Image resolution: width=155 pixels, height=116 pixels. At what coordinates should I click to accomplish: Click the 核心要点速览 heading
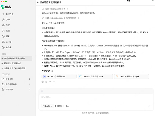(48, 28)
